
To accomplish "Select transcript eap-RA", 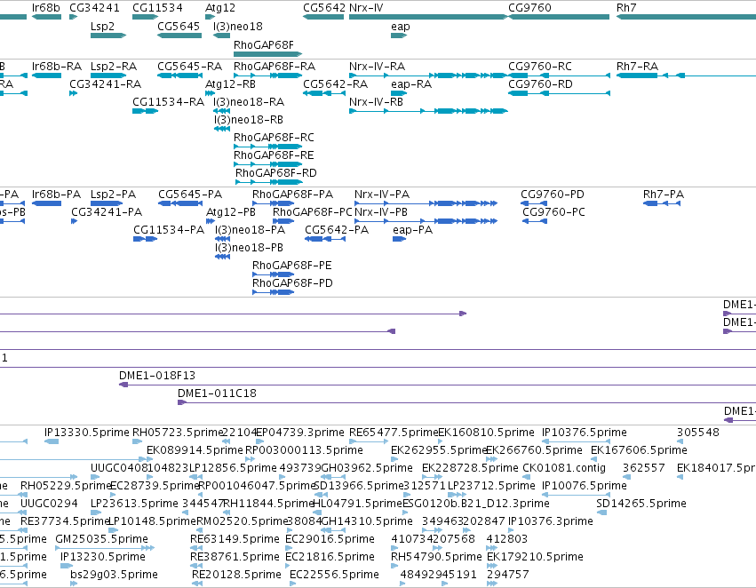I will [411, 83].
